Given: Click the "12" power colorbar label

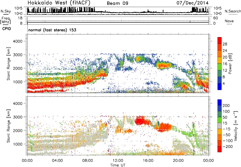Looking at the screenshot, I should tap(225, 70).
